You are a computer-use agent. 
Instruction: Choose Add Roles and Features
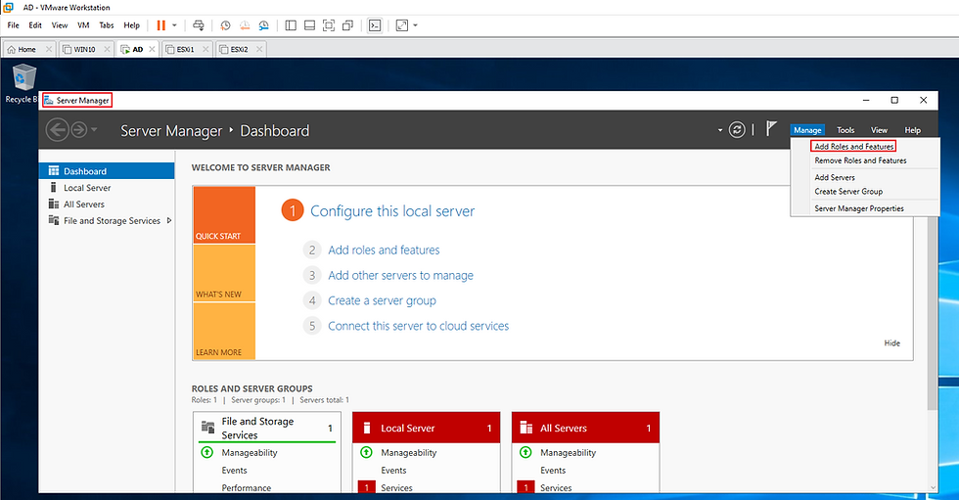(853, 146)
